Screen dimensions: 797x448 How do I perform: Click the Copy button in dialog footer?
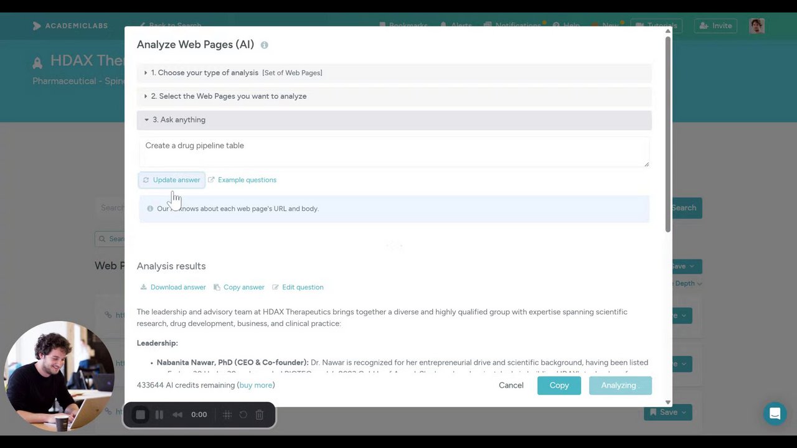click(x=559, y=385)
